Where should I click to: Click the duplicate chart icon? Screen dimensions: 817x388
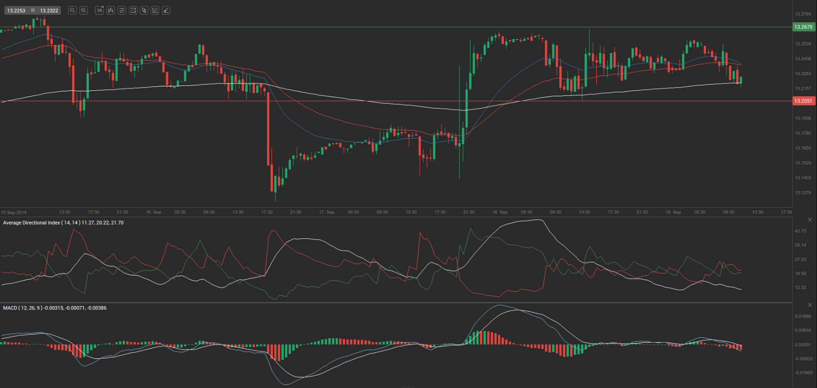tap(144, 10)
